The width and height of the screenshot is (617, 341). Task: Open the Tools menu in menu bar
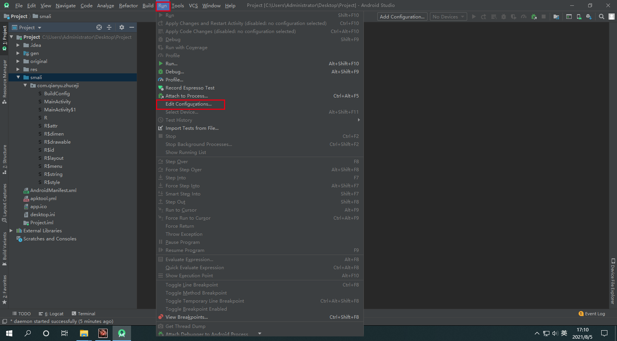(177, 5)
